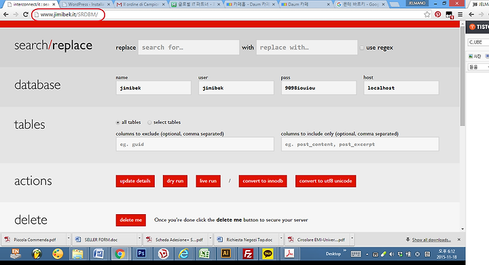Click the columns to include only field
The width and height of the screenshot is (489, 265).
click(360, 144)
